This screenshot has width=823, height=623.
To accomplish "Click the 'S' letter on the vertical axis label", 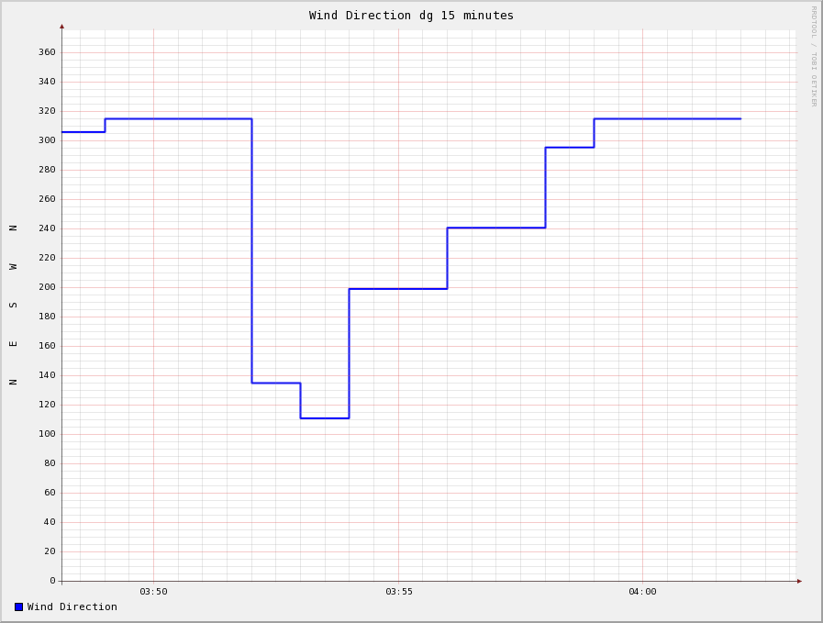I will tap(13, 305).
